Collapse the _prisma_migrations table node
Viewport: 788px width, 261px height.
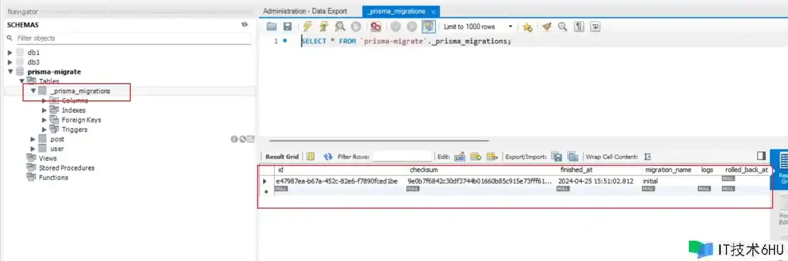(x=33, y=91)
